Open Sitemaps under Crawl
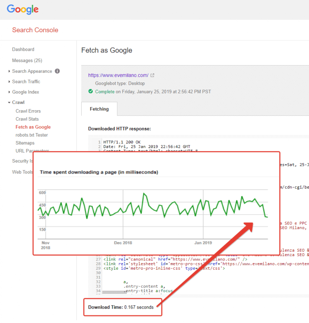The image size is (309, 323). (25, 143)
